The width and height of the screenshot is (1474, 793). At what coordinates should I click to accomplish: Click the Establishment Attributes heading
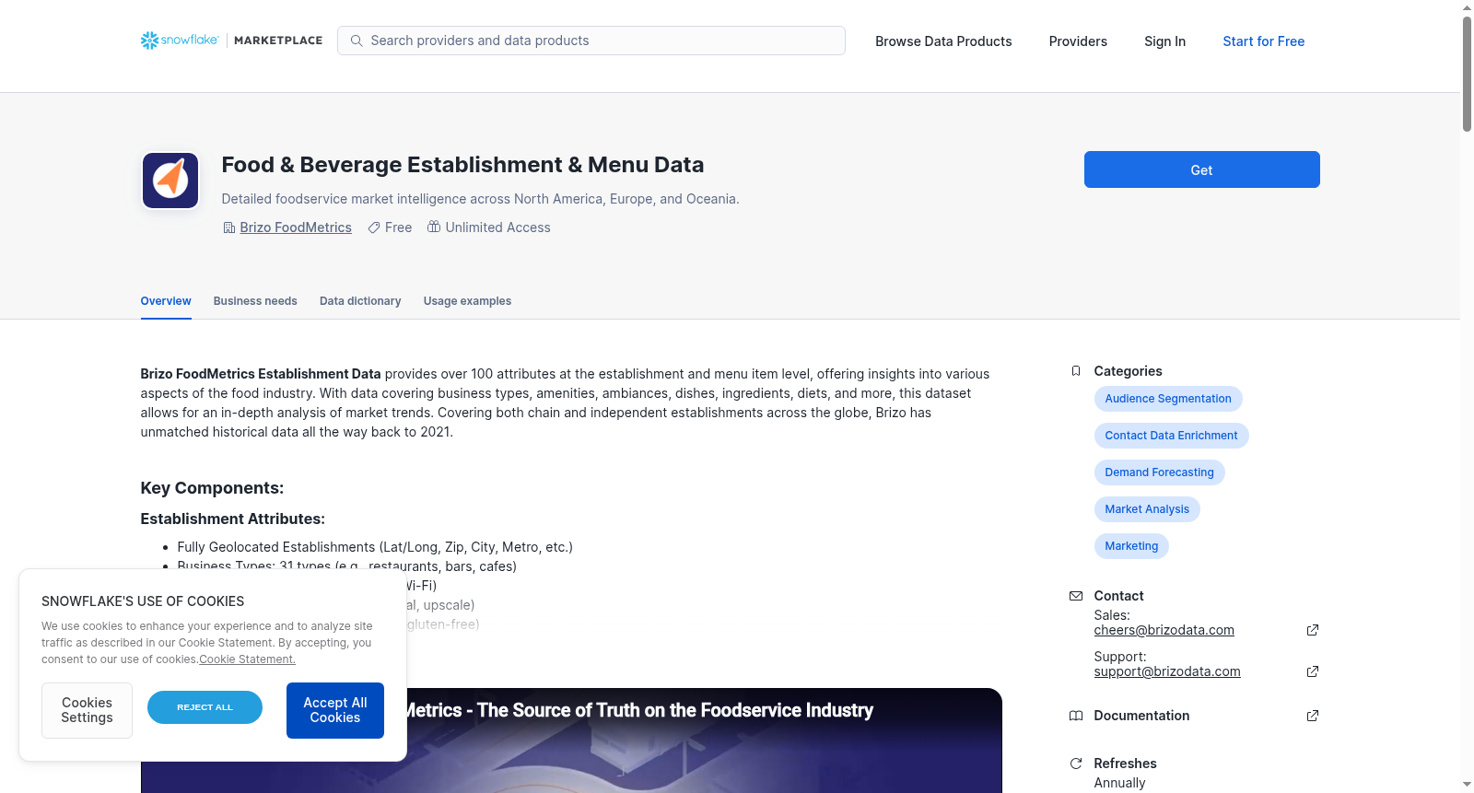232,519
